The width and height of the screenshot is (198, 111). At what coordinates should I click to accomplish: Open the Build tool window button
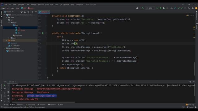click(61, 105)
